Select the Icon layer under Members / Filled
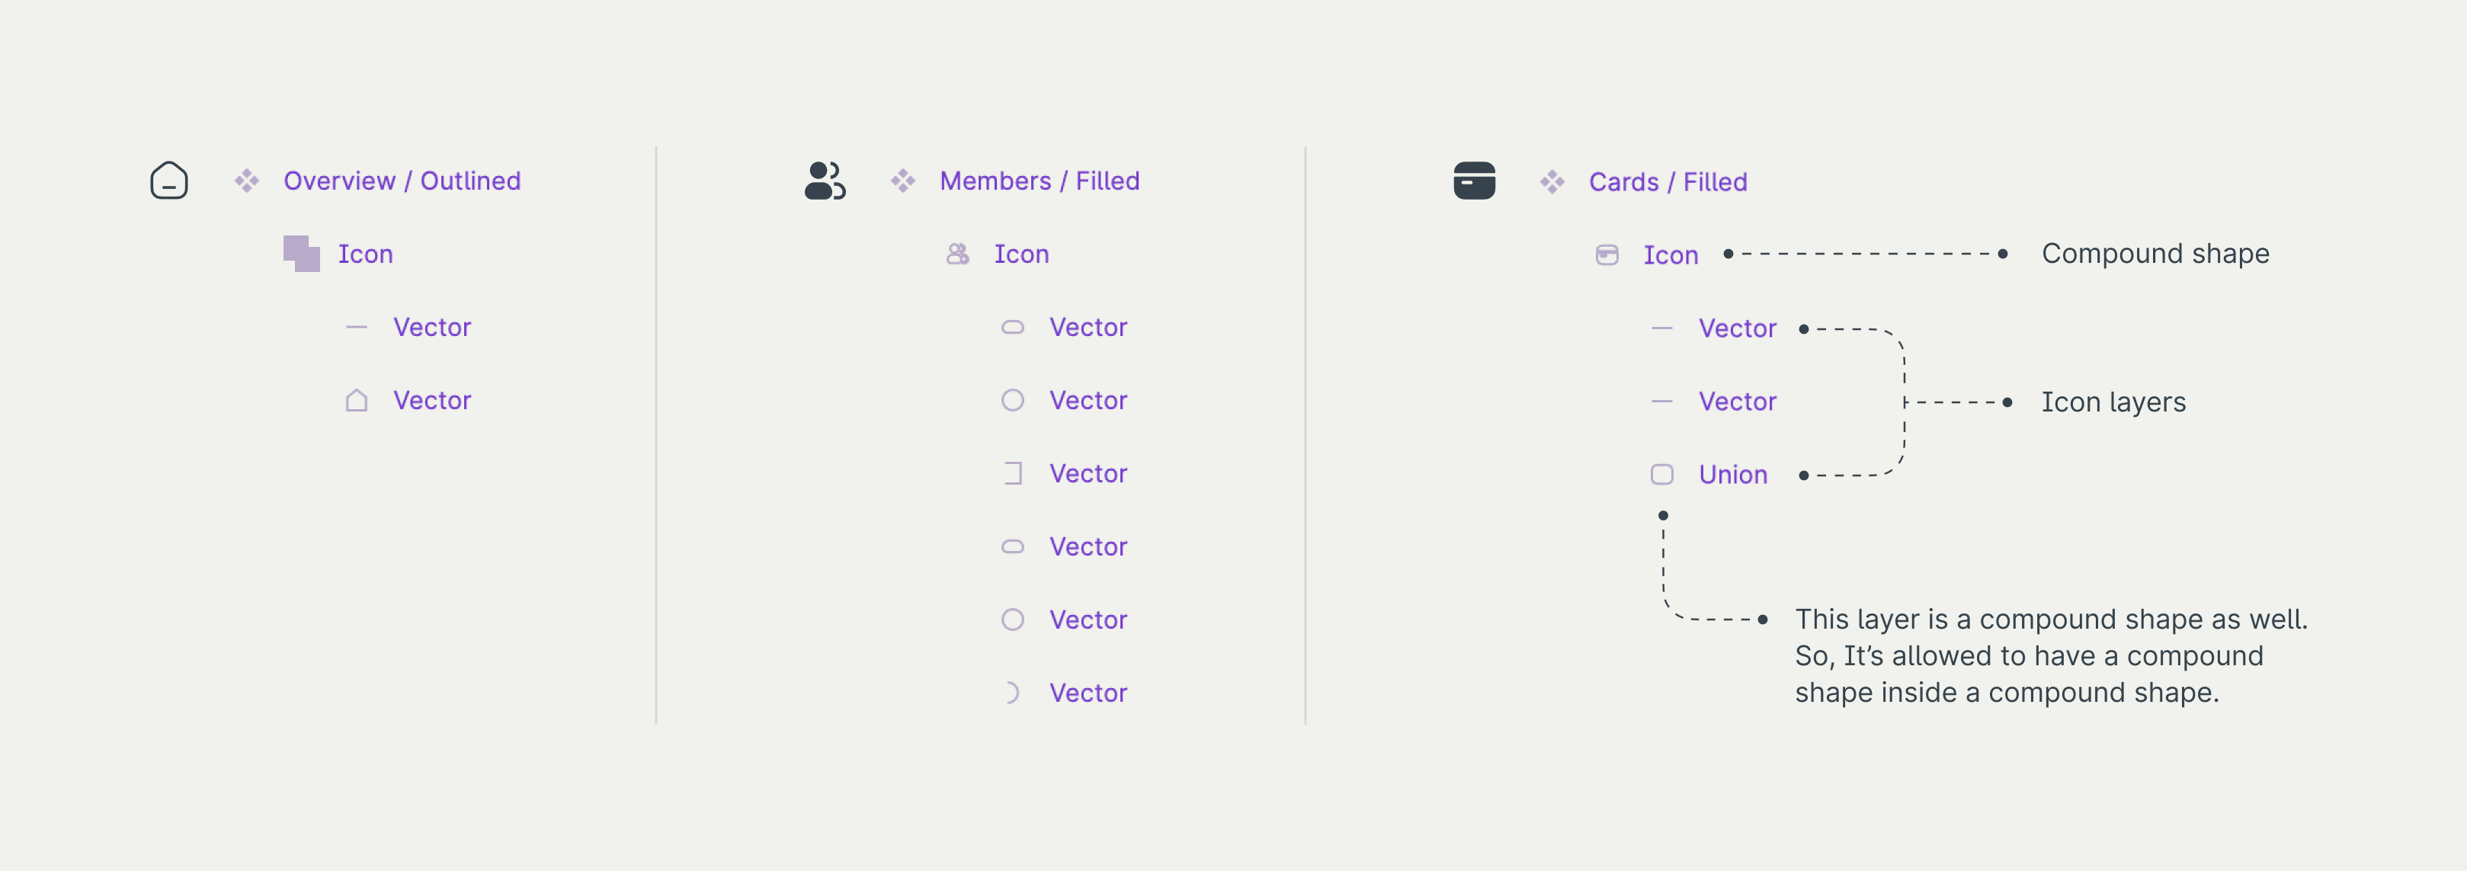This screenshot has width=2467, height=871. tap(1021, 255)
